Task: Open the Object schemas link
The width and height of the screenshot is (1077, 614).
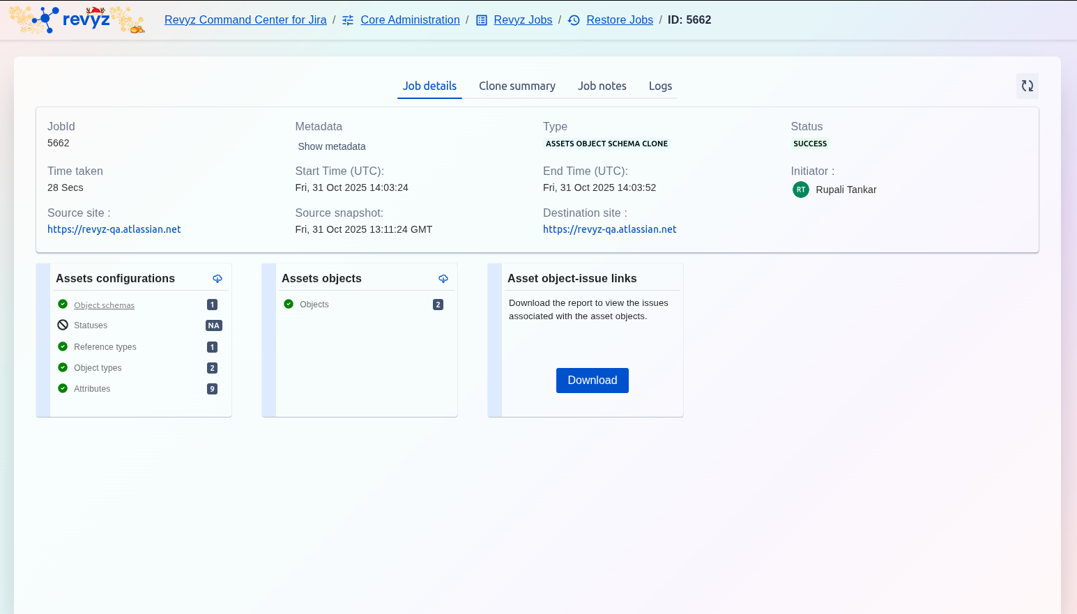Action: coord(104,305)
